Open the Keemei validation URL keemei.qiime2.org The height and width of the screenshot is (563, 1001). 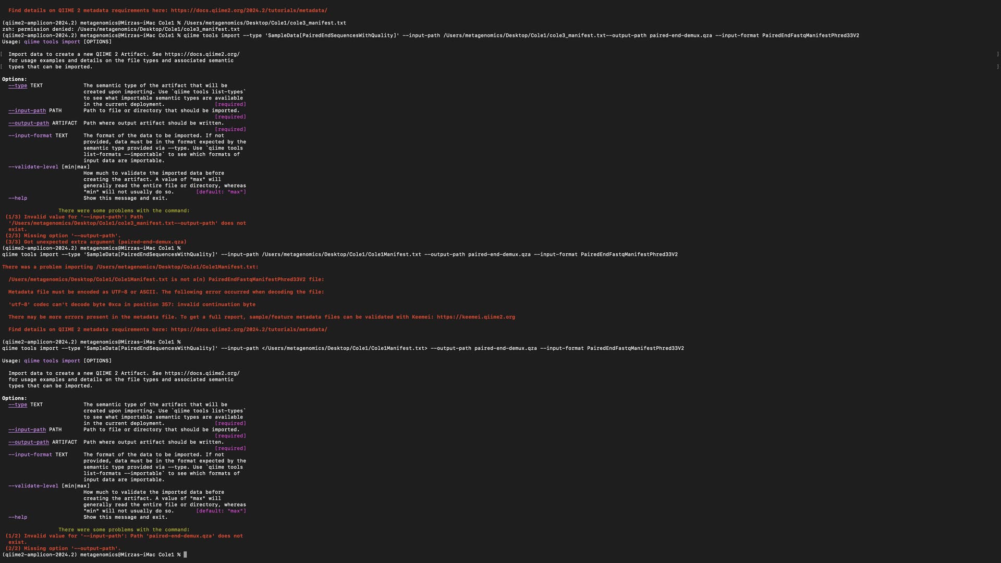(475, 317)
